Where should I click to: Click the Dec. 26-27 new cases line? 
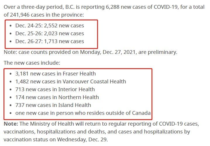[x=50, y=41]
